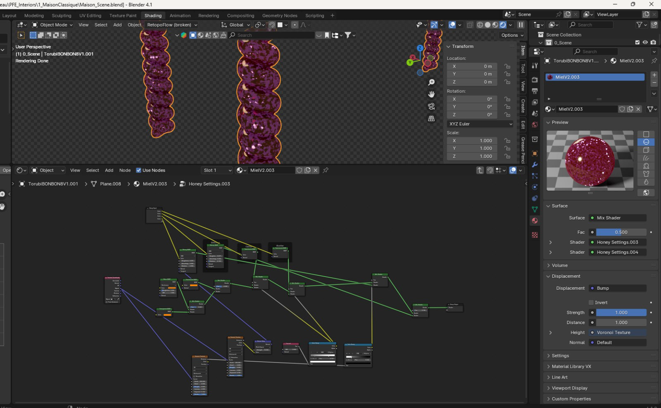
Task: Click the Fac slider at 0.500
Action: 621,232
